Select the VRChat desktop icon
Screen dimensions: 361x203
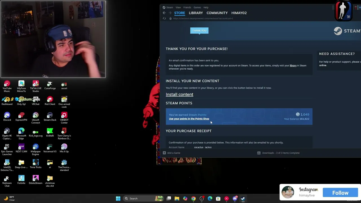pos(36,101)
